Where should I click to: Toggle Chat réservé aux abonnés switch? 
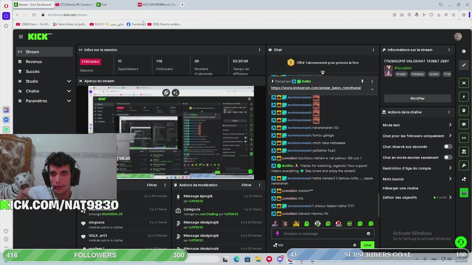448,146
